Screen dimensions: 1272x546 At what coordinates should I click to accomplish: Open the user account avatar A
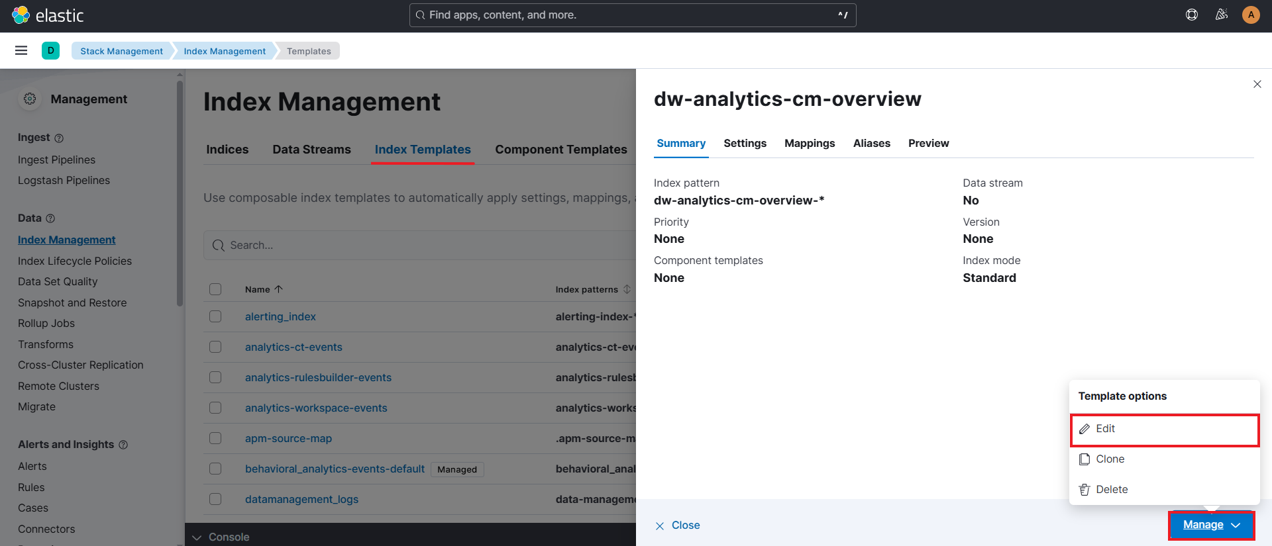click(x=1251, y=15)
